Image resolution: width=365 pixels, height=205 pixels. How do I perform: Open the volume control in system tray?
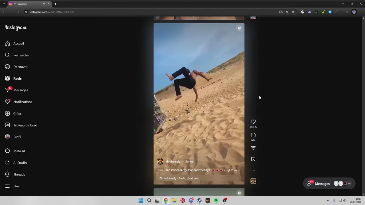click(345, 200)
